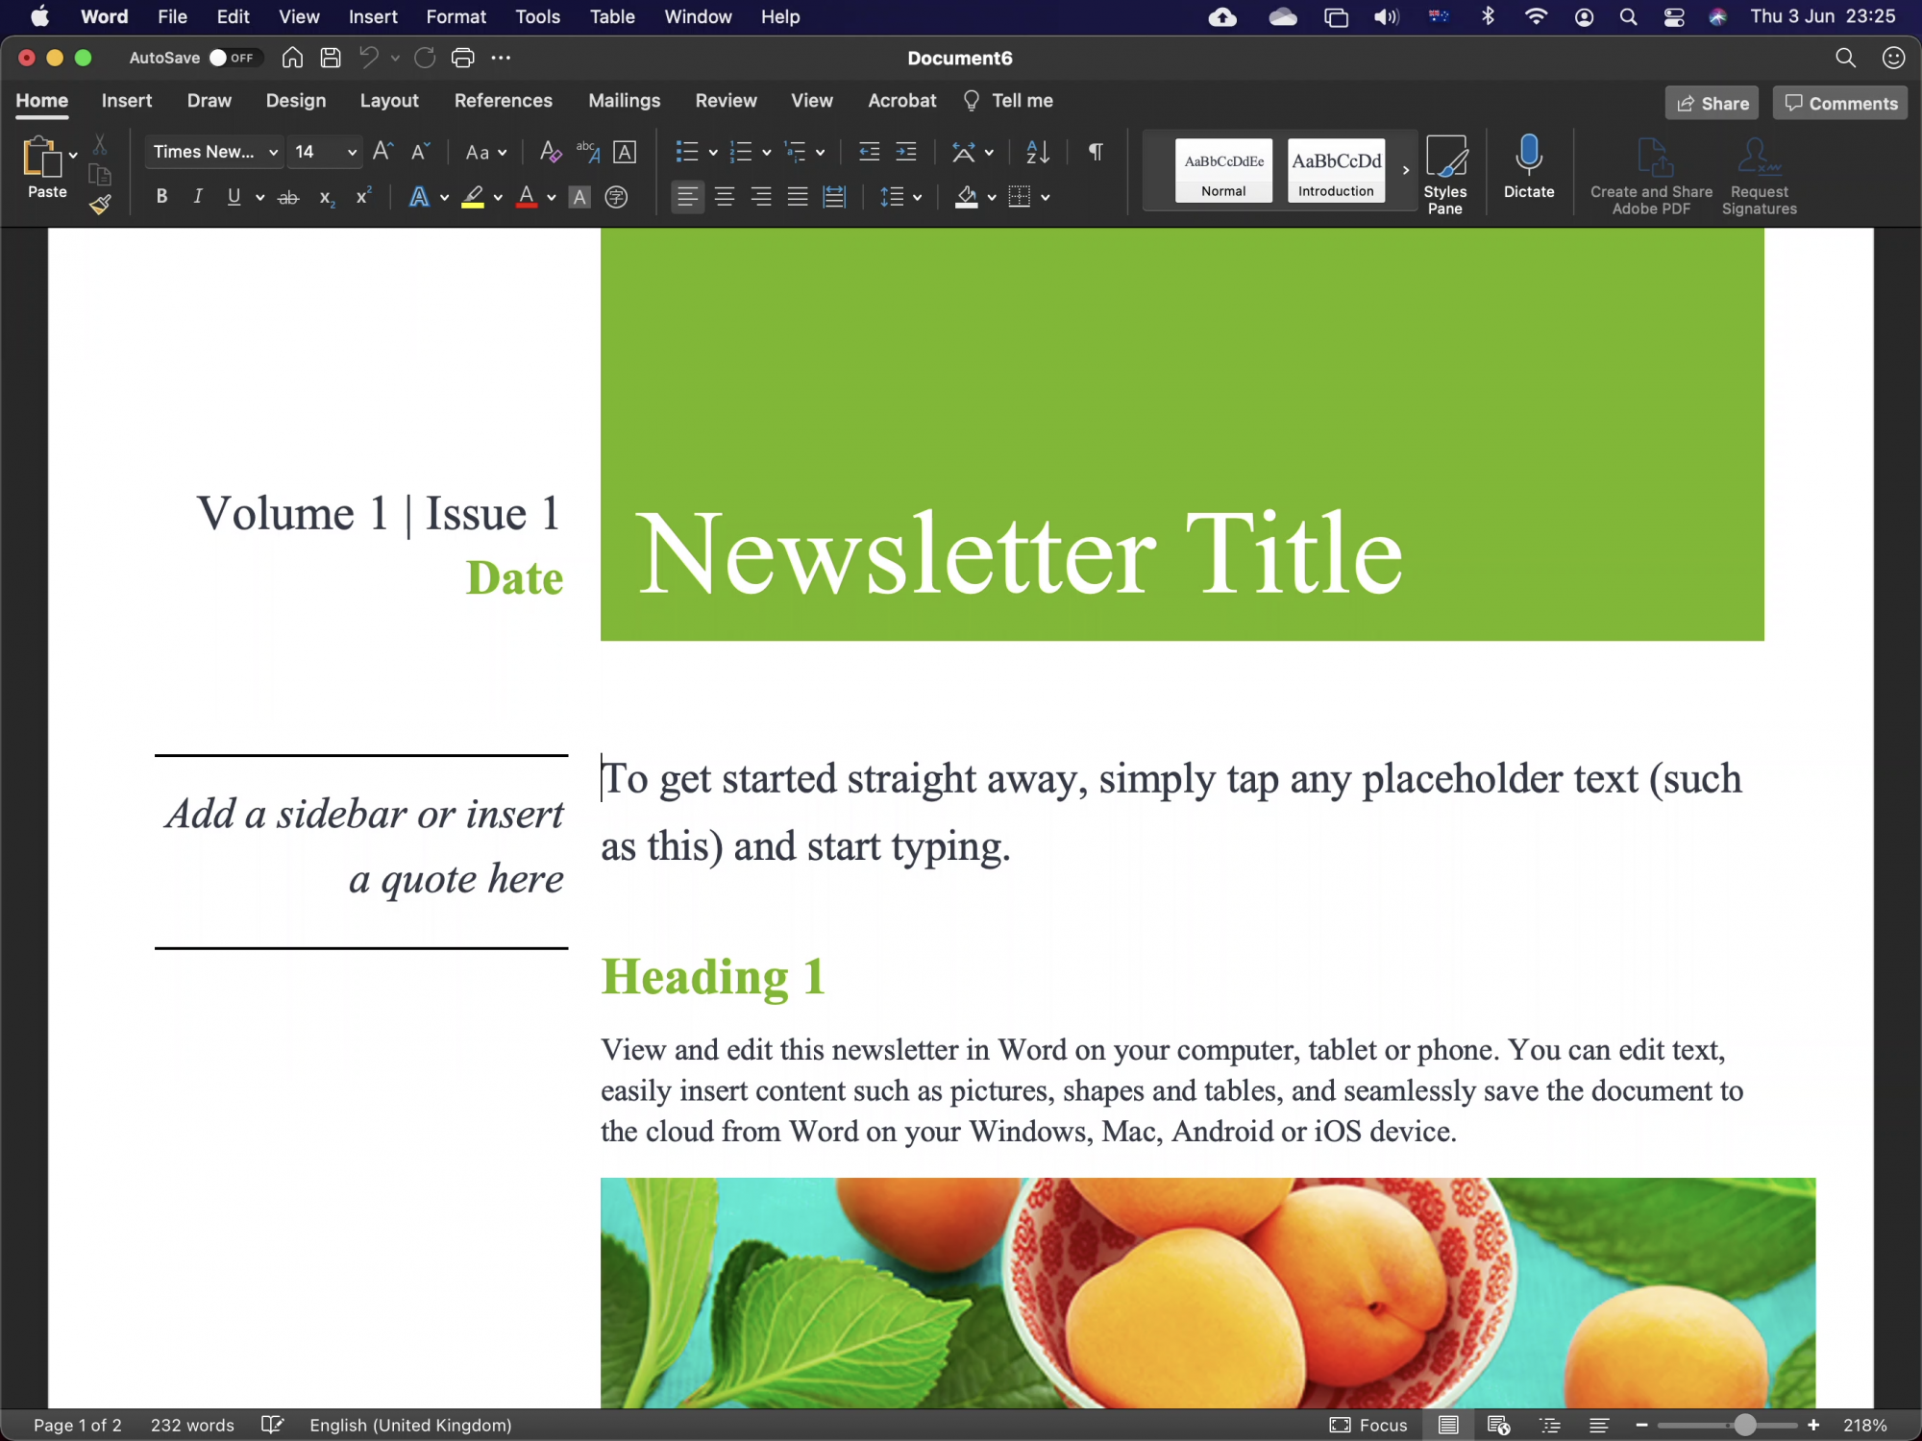Apply strikethrough formatting
This screenshot has height=1441, width=1922.
[288, 198]
